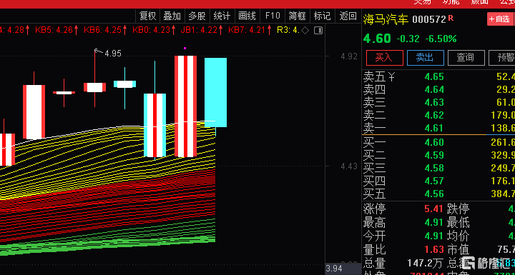Activate the 画线 drawing tool
Viewport: 515px width, 275px height.
point(247,16)
